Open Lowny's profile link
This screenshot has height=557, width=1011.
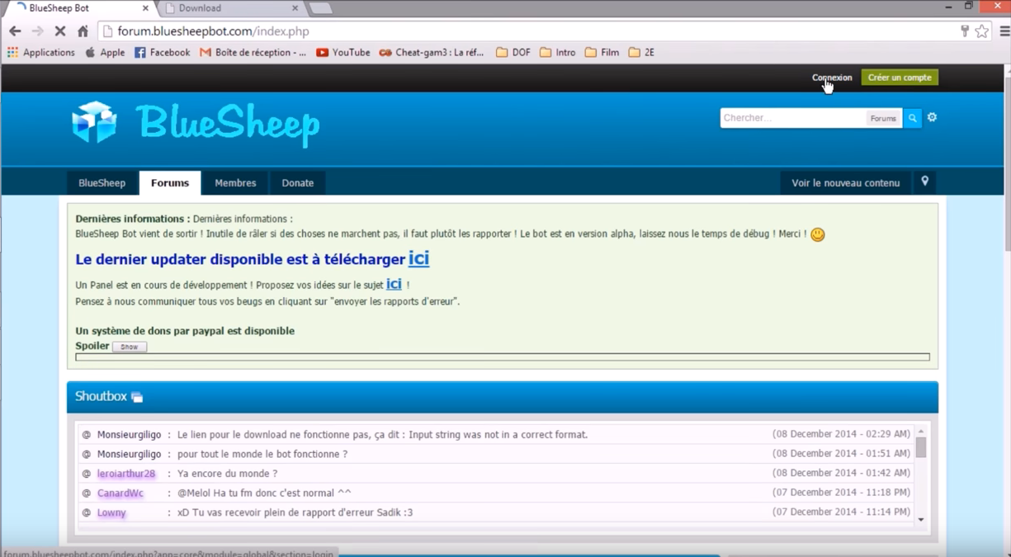(x=111, y=513)
